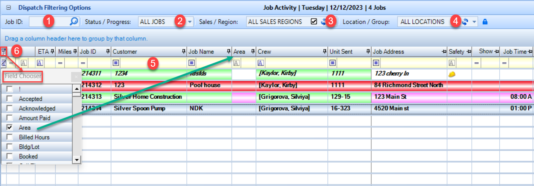Open Unit Sent filter operator dropdown
534x186 pixels.
pyautogui.click(x=333, y=63)
